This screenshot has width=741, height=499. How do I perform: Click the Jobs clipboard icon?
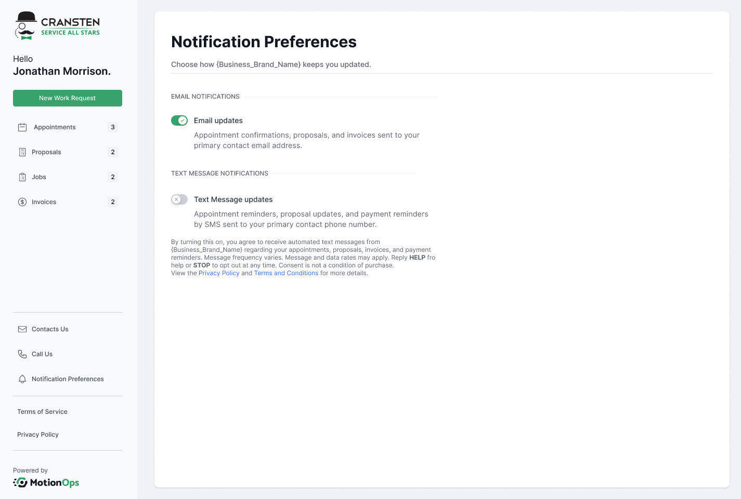22,177
